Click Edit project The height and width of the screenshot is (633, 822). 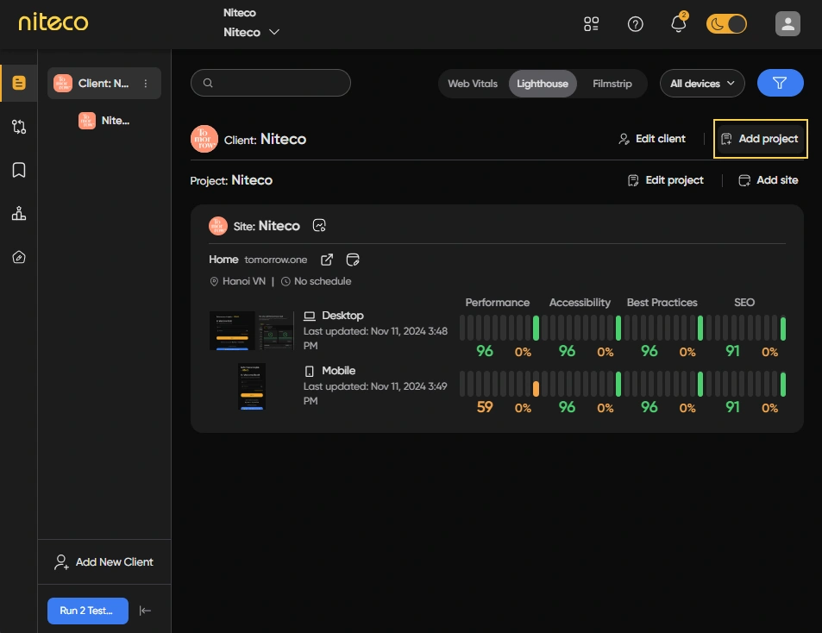[665, 180]
